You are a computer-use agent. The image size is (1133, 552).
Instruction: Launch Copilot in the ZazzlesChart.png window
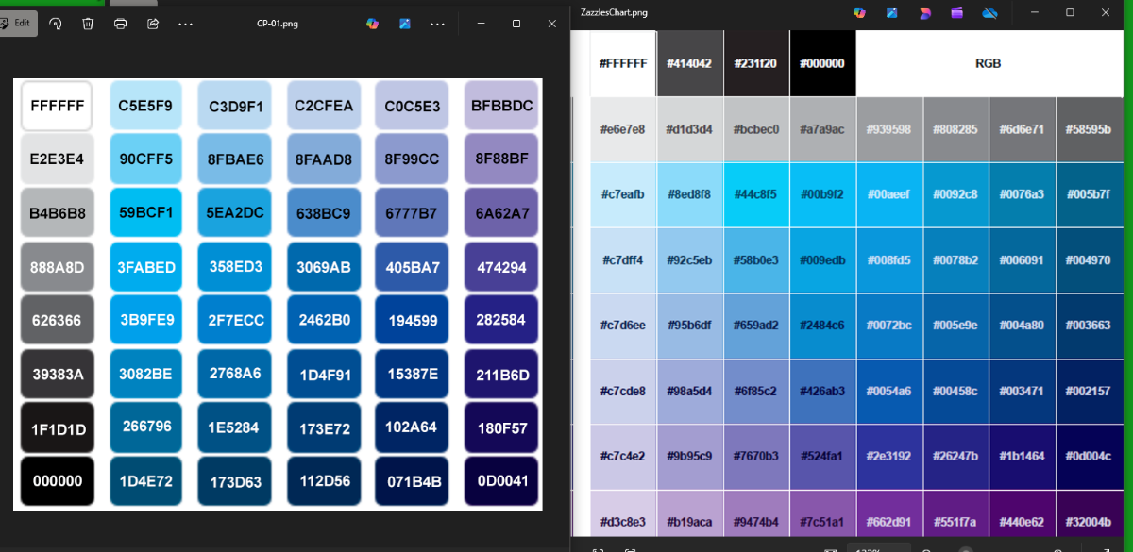click(x=859, y=12)
